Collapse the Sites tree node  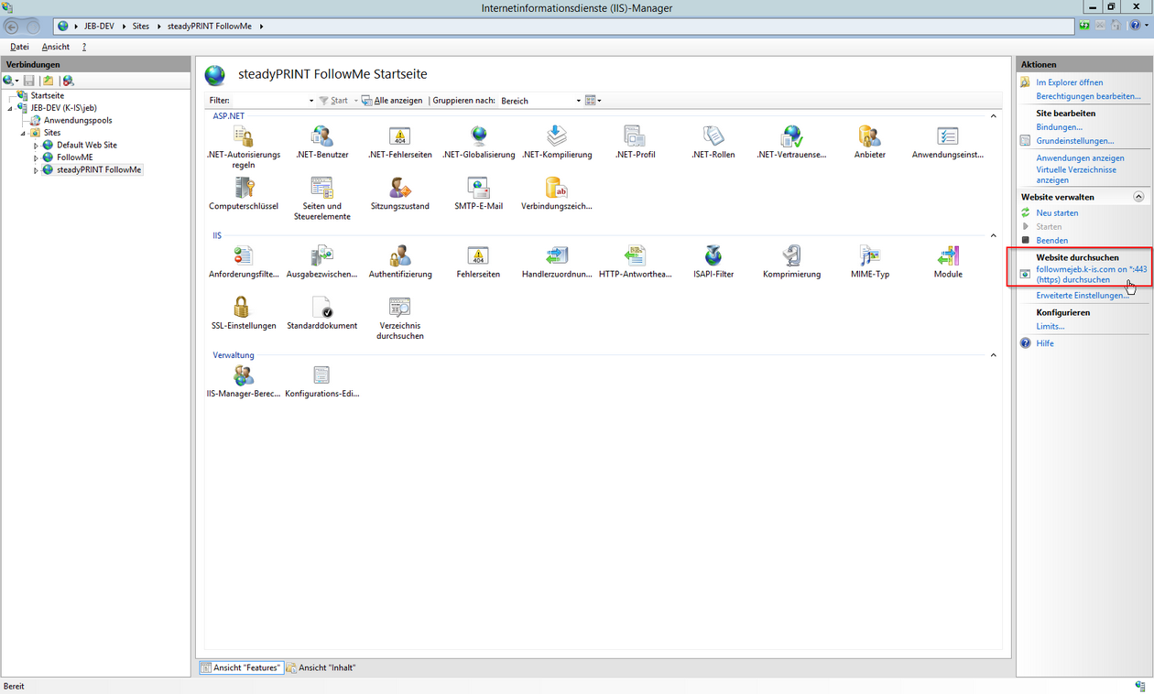[23, 133]
